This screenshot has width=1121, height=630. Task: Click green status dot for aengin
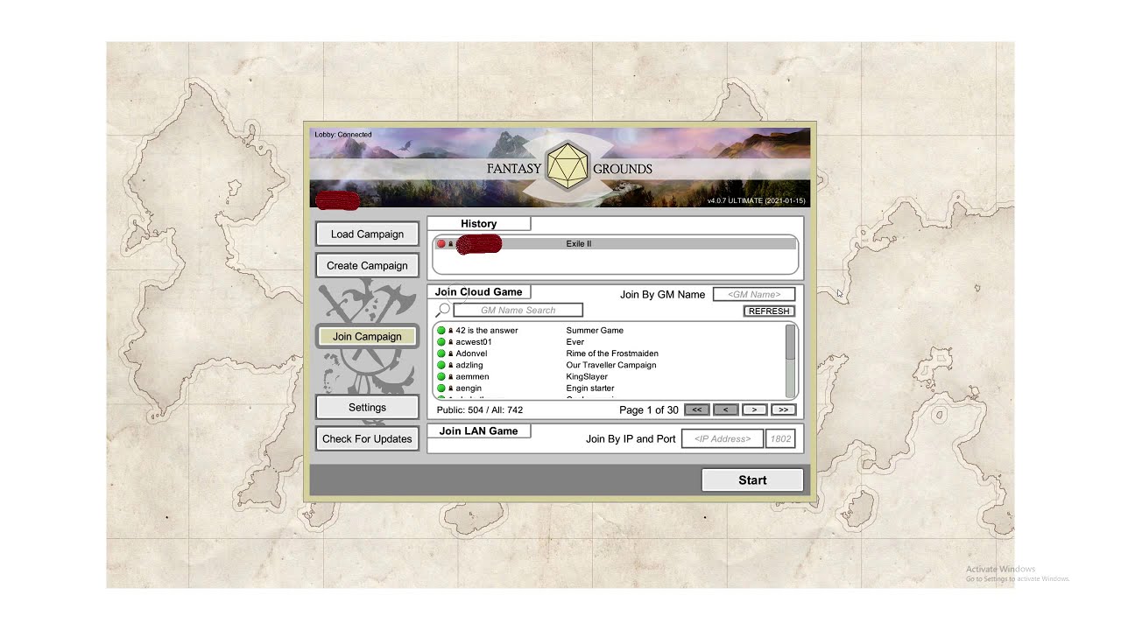[441, 388]
